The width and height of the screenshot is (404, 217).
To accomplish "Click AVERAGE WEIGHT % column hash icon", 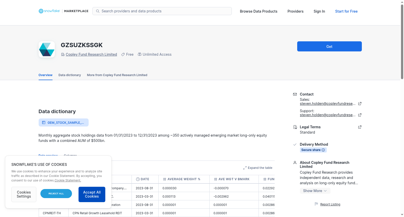I will pyautogui.click(x=165, y=179).
